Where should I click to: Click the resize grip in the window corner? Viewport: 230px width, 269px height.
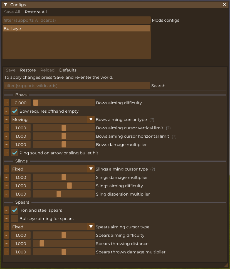[x=226, y=265]
